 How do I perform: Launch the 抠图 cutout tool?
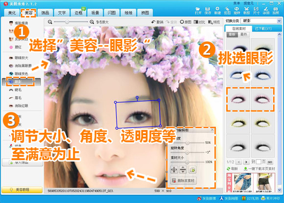pyautogui.click(x=227, y=11)
